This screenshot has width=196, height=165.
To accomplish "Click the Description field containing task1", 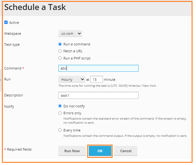I will coord(98,95).
